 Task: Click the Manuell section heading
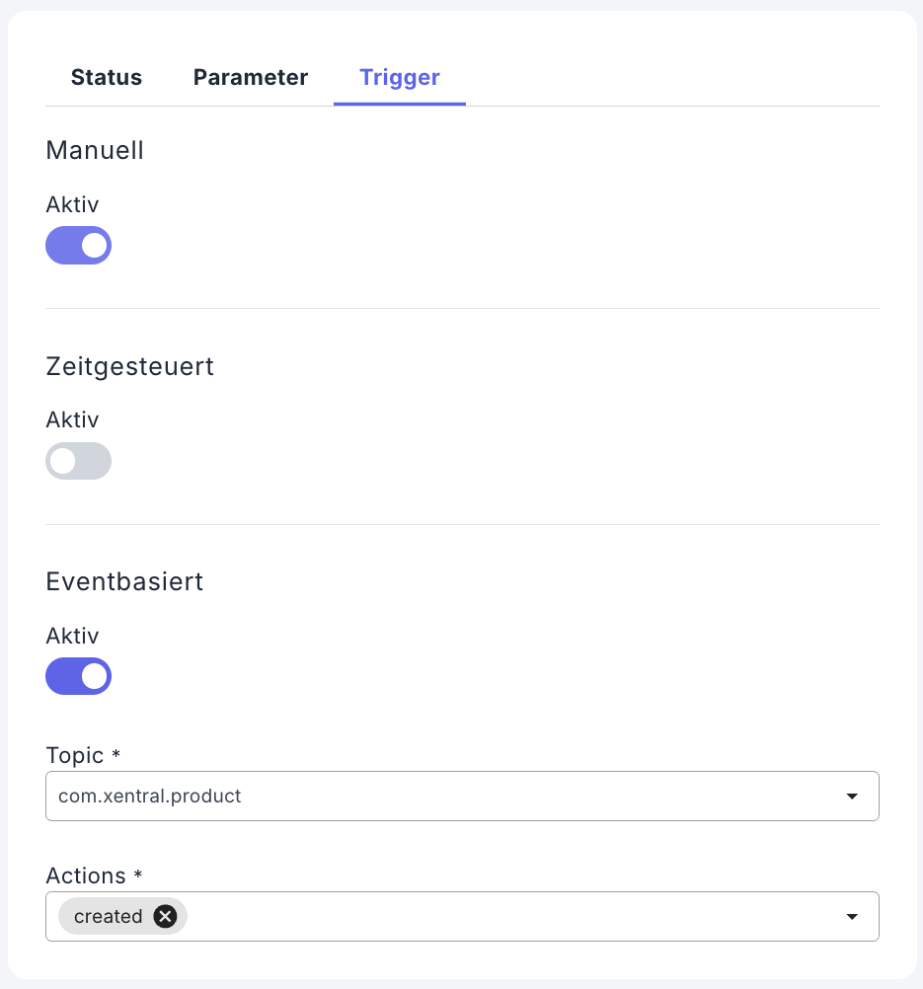coord(95,150)
